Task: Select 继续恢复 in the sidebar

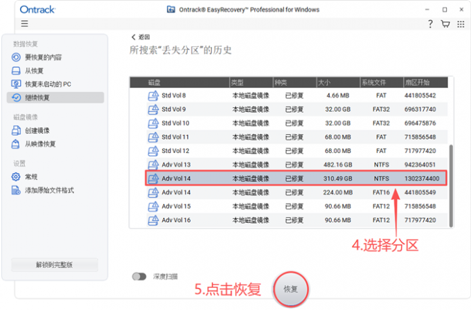Action: [55, 98]
